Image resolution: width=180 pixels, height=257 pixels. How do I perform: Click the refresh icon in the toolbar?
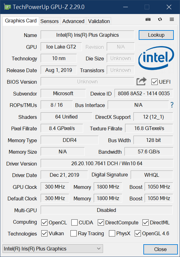coord(160,19)
